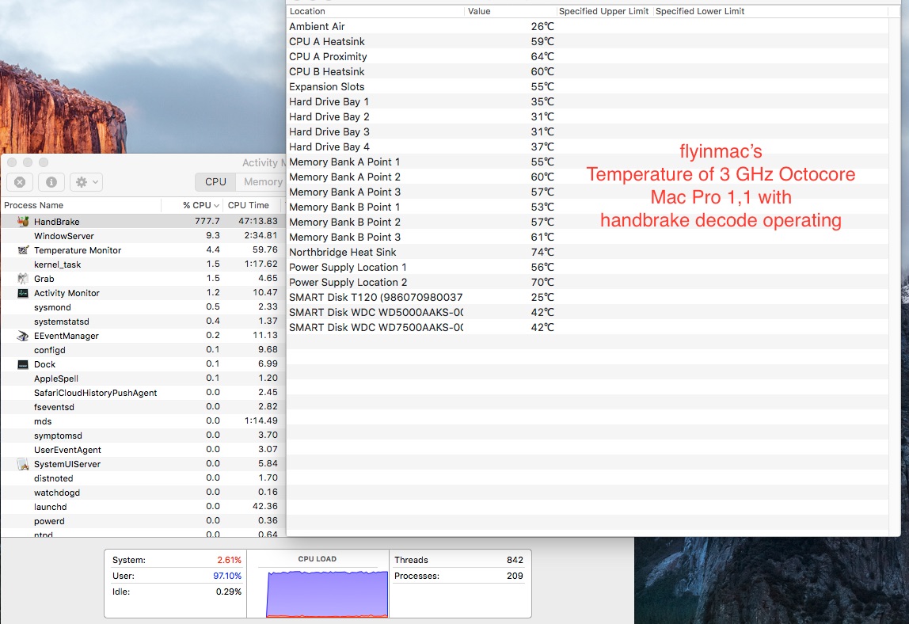Image resolution: width=909 pixels, height=624 pixels.
Task: Select the CPU A Proximity sensor row
Action: pyautogui.click(x=588, y=56)
